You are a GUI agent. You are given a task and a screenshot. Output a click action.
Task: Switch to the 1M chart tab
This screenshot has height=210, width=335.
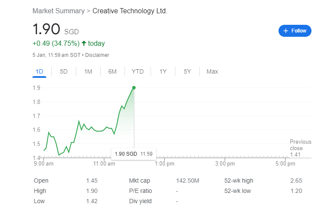(x=88, y=71)
